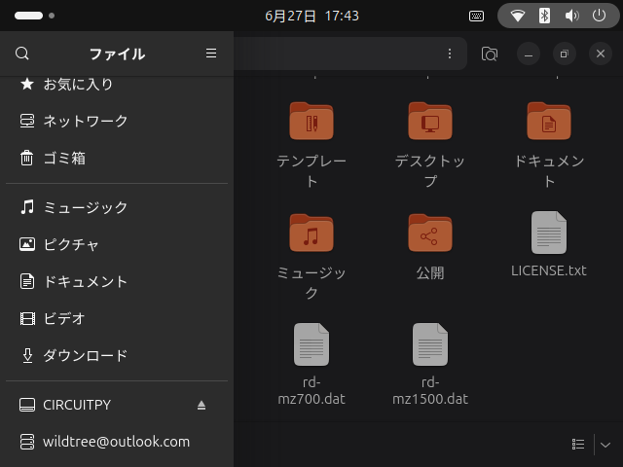The image size is (623, 467).
Task: Open the search icon in Files sidebar
Action: [x=21, y=54]
